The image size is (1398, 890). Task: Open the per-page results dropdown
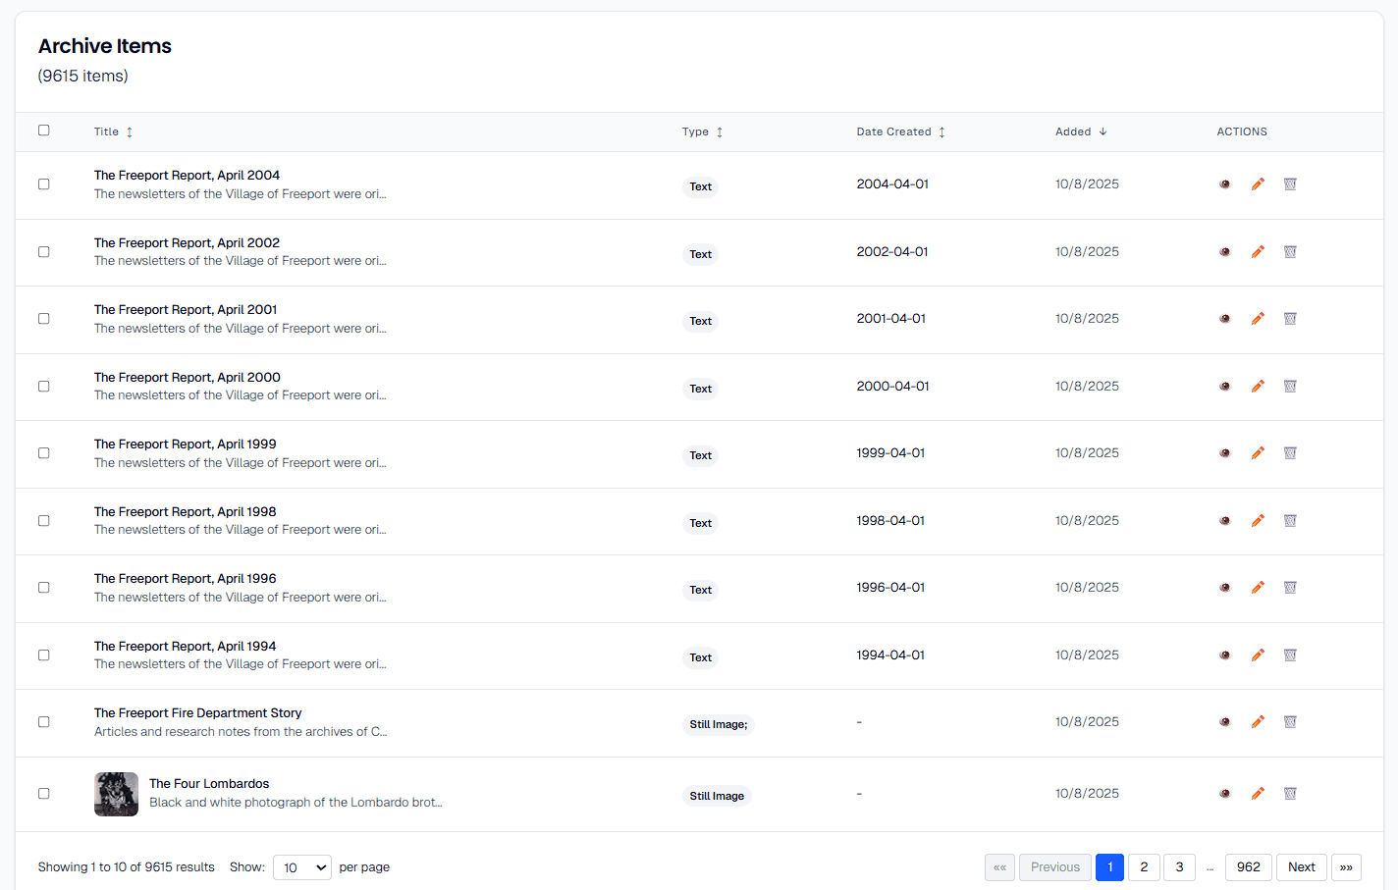pyautogui.click(x=301, y=867)
